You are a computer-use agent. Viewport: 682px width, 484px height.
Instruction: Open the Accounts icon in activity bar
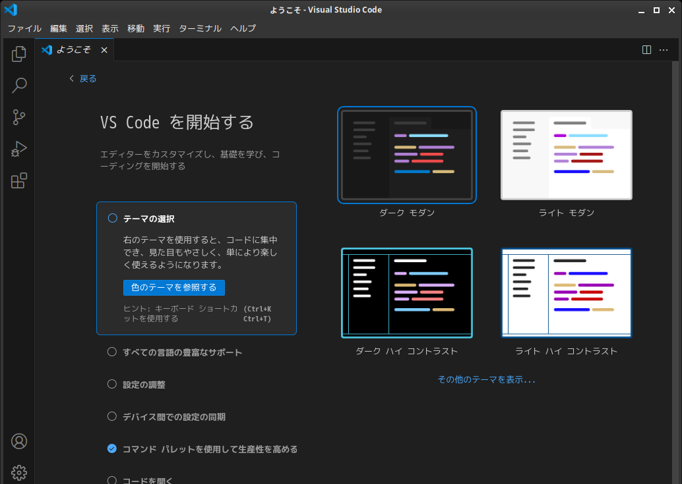click(19, 441)
